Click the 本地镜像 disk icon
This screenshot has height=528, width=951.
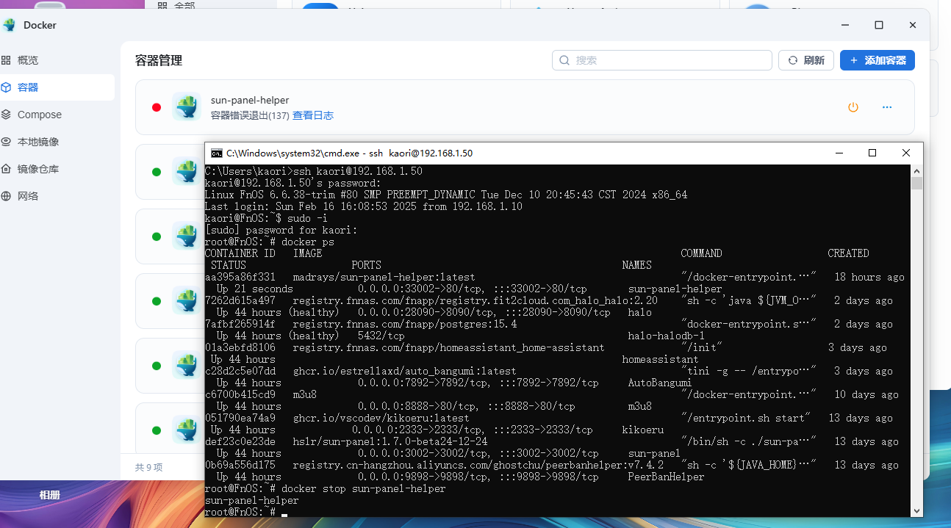(x=6, y=142)
